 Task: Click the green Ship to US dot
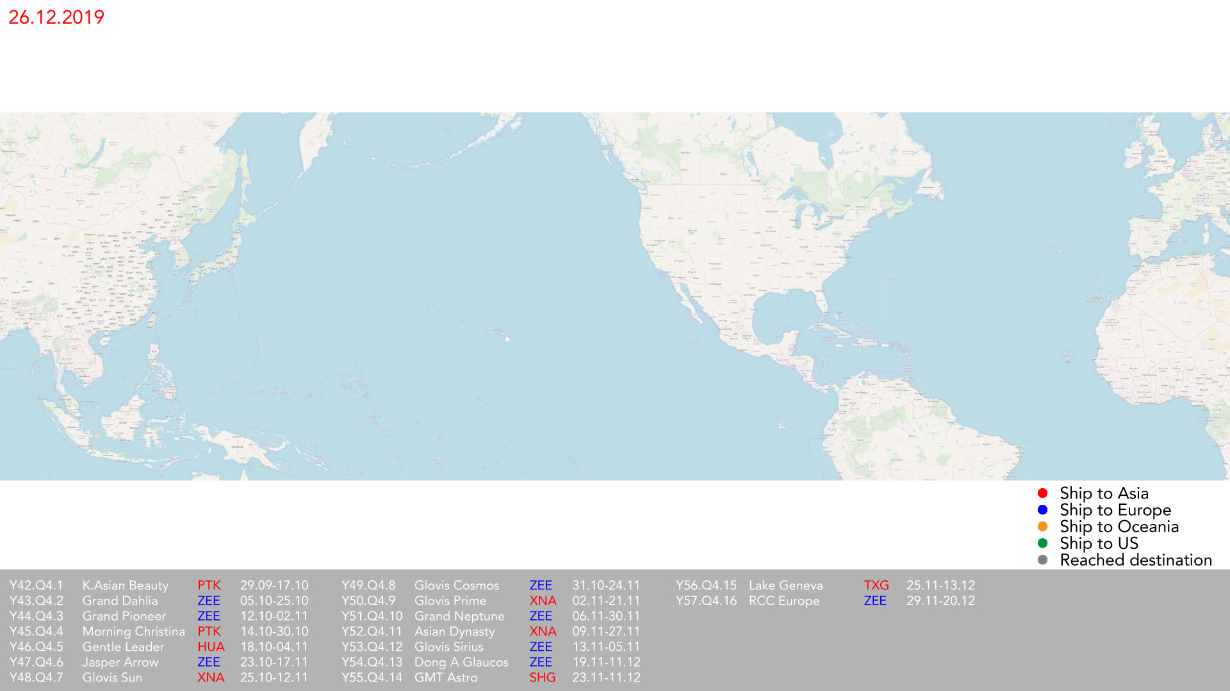(x=1042, y=543)
